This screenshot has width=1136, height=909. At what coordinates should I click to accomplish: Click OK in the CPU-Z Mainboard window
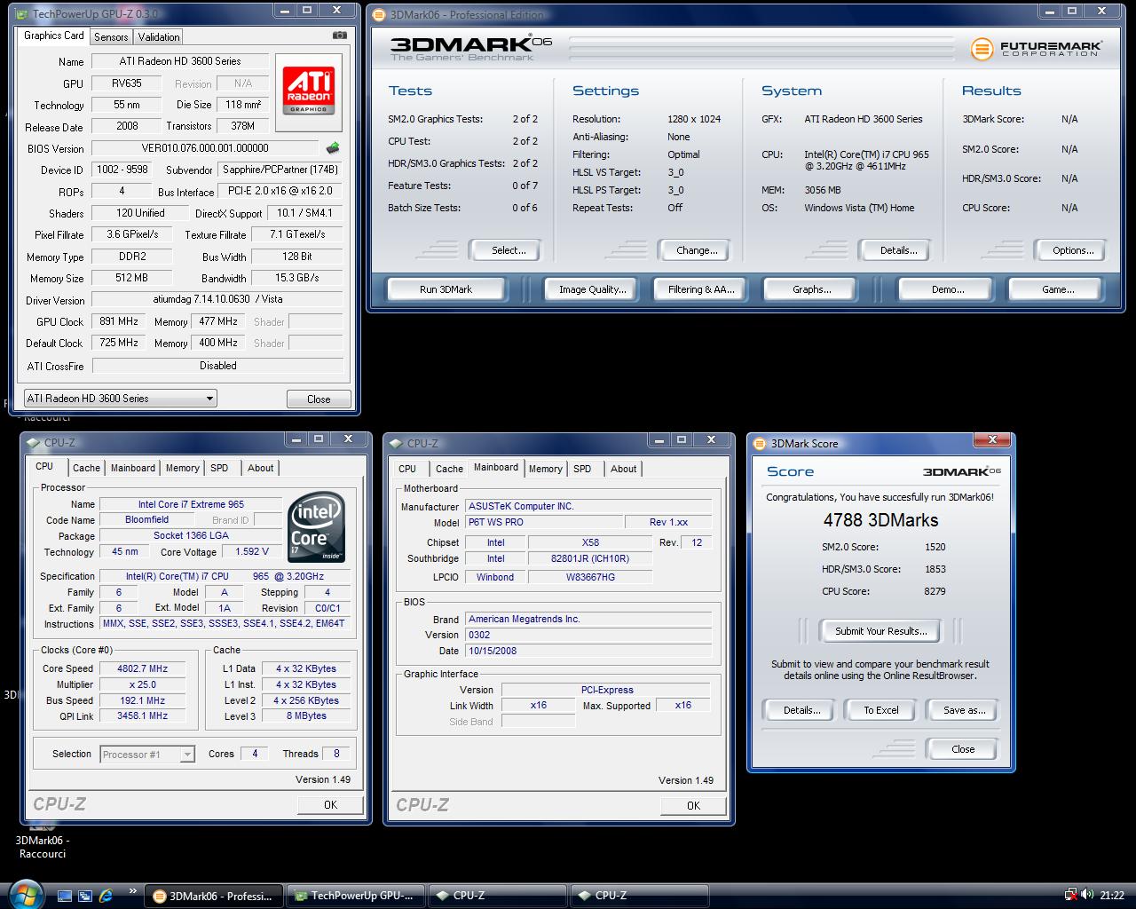pyautogui.click(x=693, y=805)
